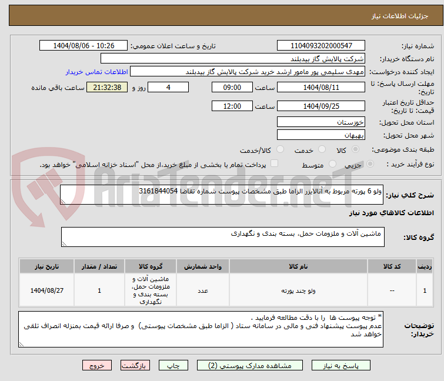Click the نام دستگاه خریدار field

coord(233,58)
